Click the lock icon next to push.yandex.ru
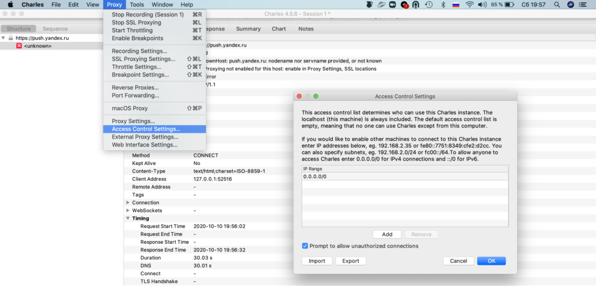 (10, 38)
